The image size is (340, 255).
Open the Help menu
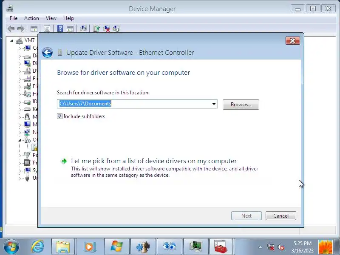pos(68,18)
